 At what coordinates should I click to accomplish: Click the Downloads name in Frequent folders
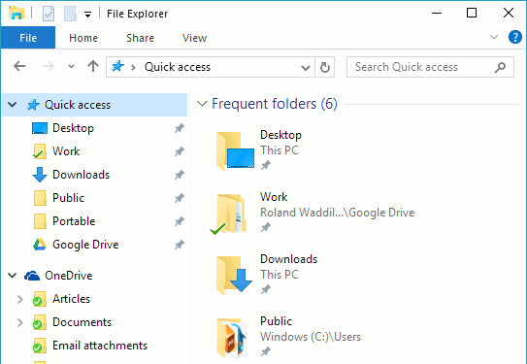(288, 259)
